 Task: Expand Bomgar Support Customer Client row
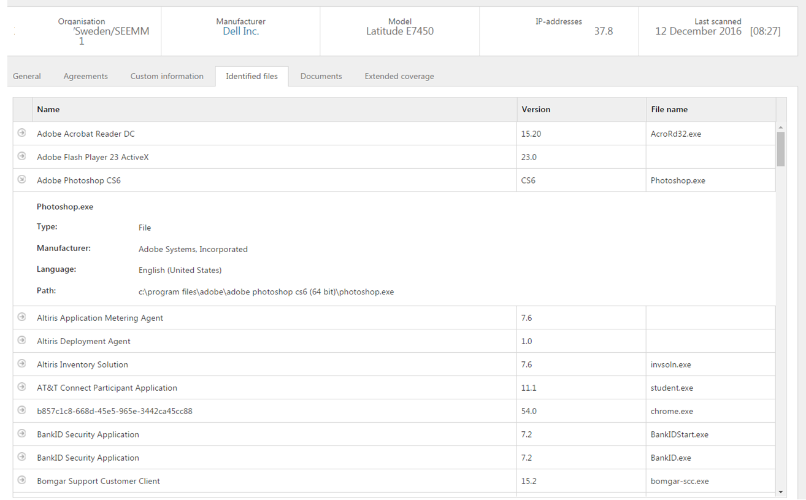tap(22, 480)
